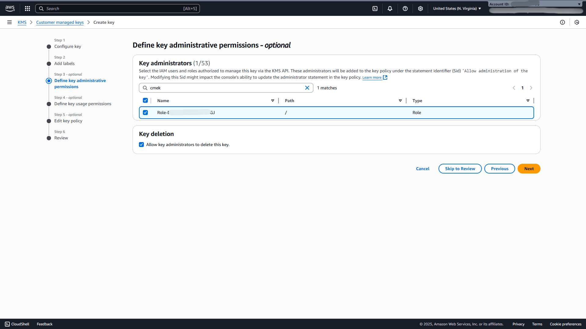Open the CloudShell terminal icon in top bar
586x329 pixels.
[375, 8]
